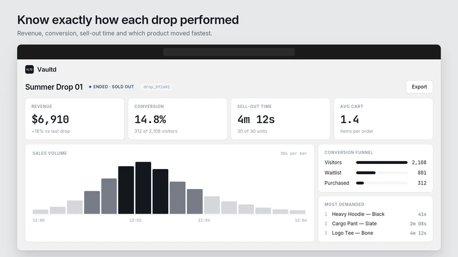The image size is (458, 257).
Task: Click the 2,108 visitors count
Action: [419, 163]
